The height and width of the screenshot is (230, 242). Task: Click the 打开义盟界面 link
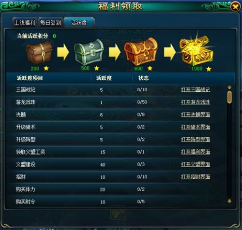pos(196,164)
